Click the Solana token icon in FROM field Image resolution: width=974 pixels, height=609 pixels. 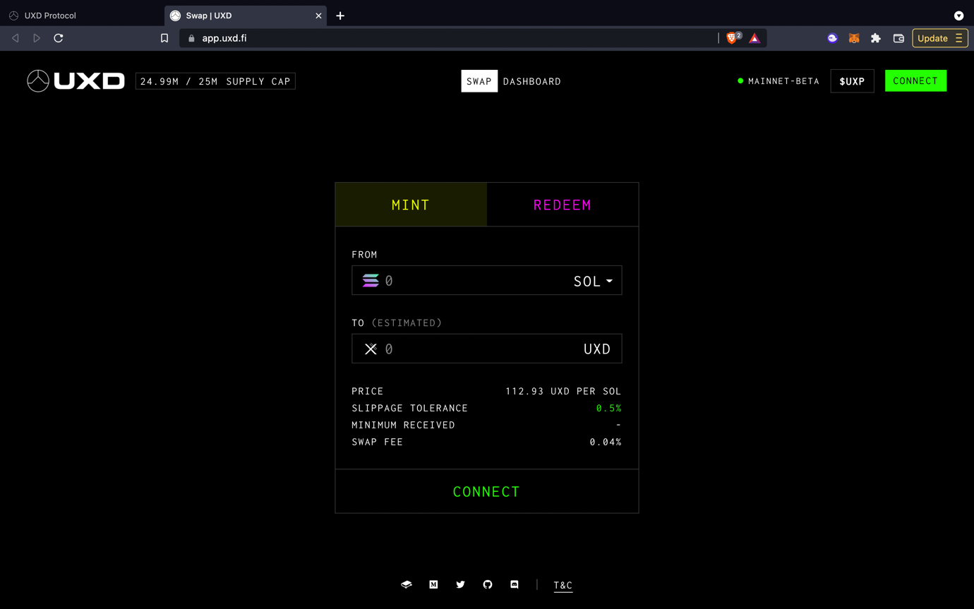(371, 281)
